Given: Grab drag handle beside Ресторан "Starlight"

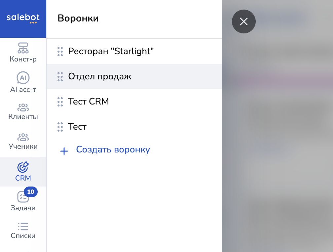Looking at the screenshot, I should click(60, 52).
